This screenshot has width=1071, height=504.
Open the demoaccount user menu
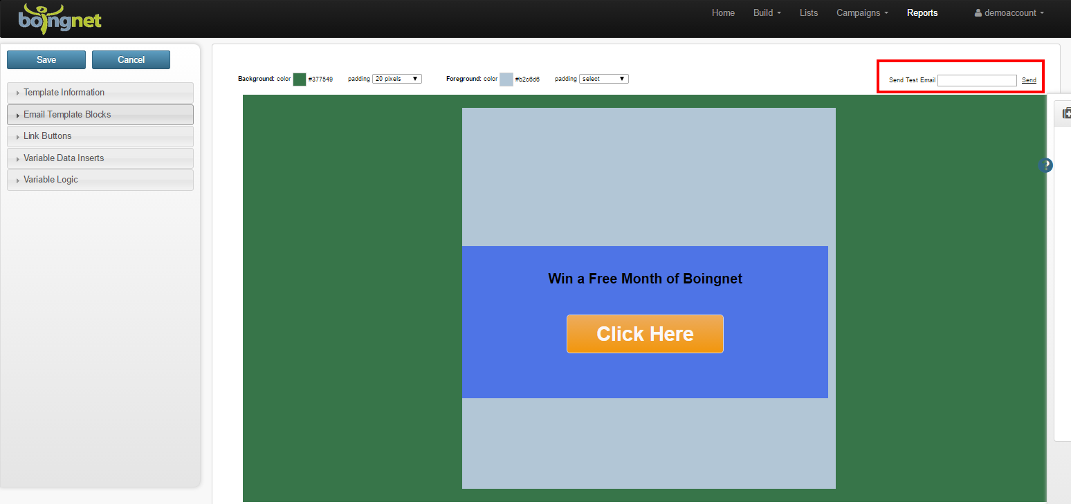point(1009,13)
